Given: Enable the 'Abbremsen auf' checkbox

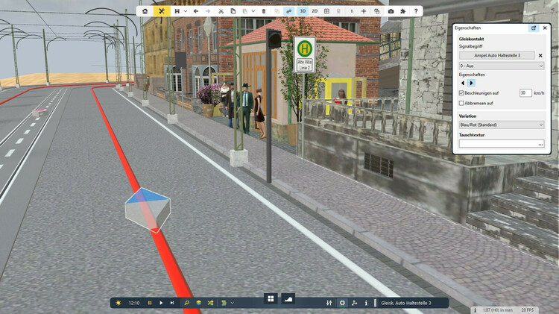Looking at the screenshot, I should pos(461,103).
